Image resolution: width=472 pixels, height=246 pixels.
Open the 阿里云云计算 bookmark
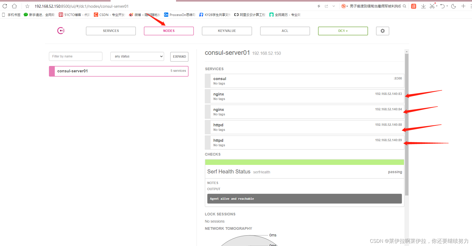coord(250,15)
